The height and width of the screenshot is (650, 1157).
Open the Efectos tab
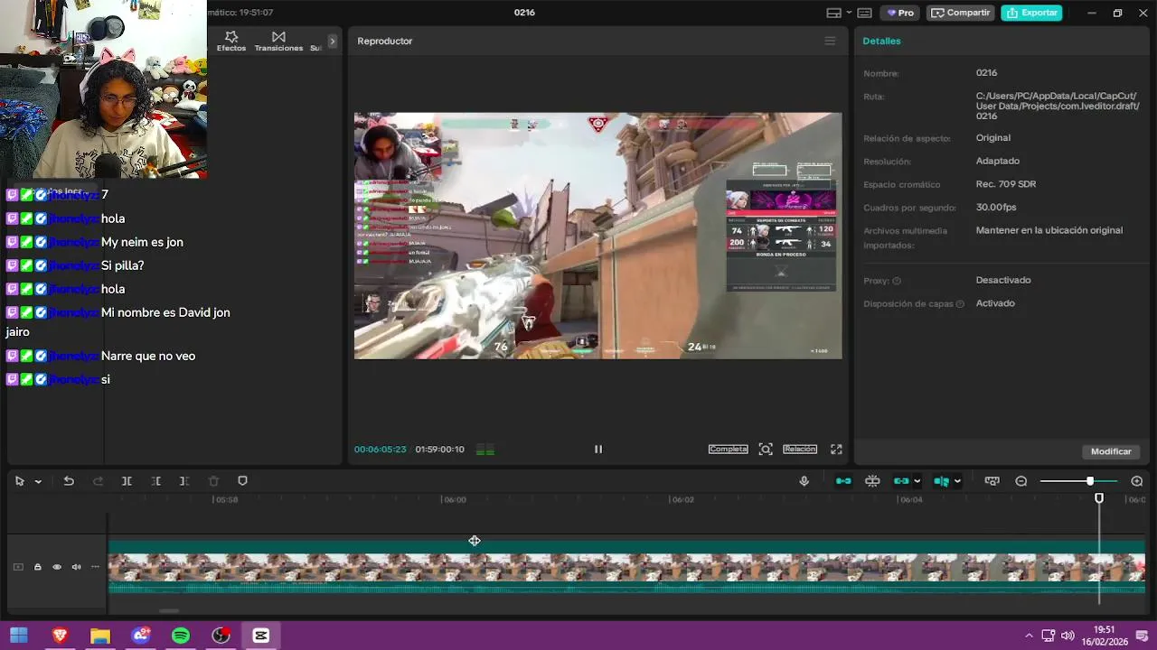[x=231, y=41]
